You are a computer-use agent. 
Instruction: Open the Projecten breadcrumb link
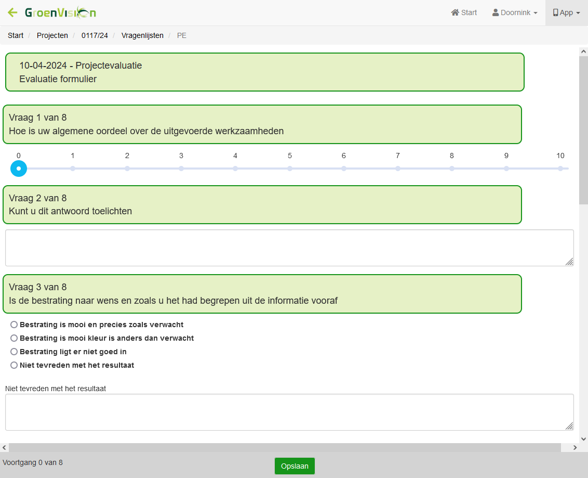(x=52, y=35)
